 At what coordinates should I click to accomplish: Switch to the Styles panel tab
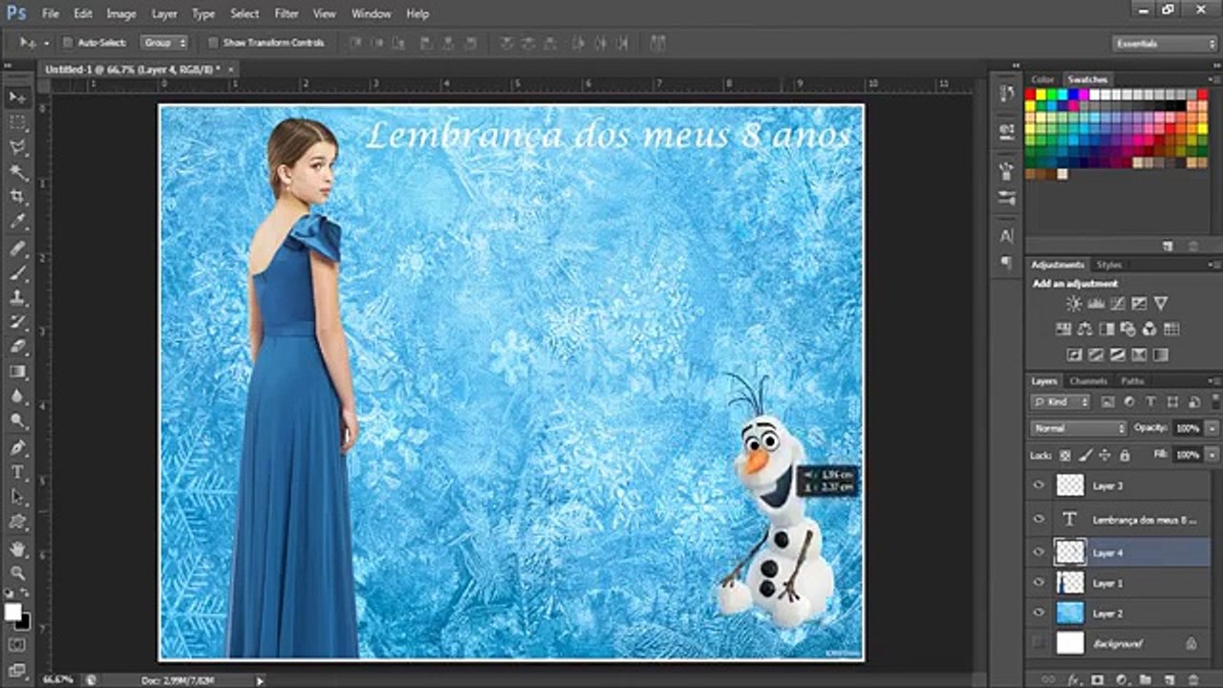[1108, 265]
